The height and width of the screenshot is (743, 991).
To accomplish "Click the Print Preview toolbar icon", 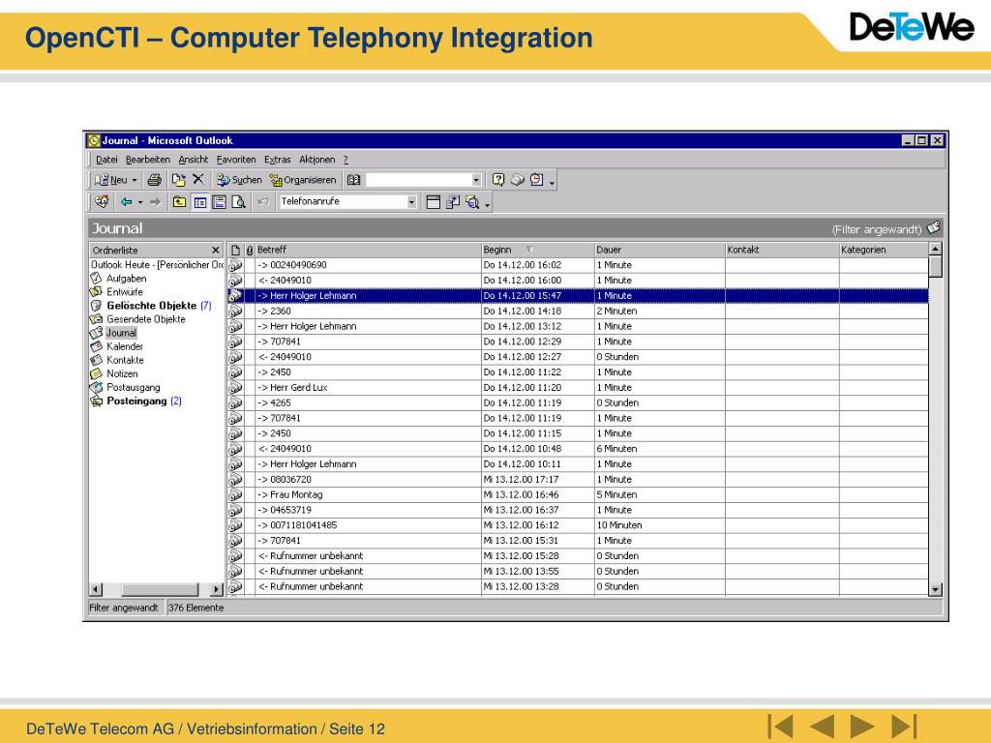I will [x=237, y=202].
